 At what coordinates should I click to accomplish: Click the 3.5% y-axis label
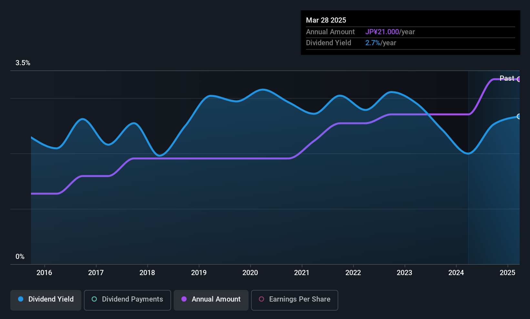(x=23, y=63)
